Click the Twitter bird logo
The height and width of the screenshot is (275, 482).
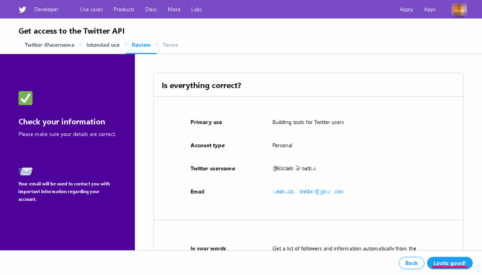tap(22, 10)
